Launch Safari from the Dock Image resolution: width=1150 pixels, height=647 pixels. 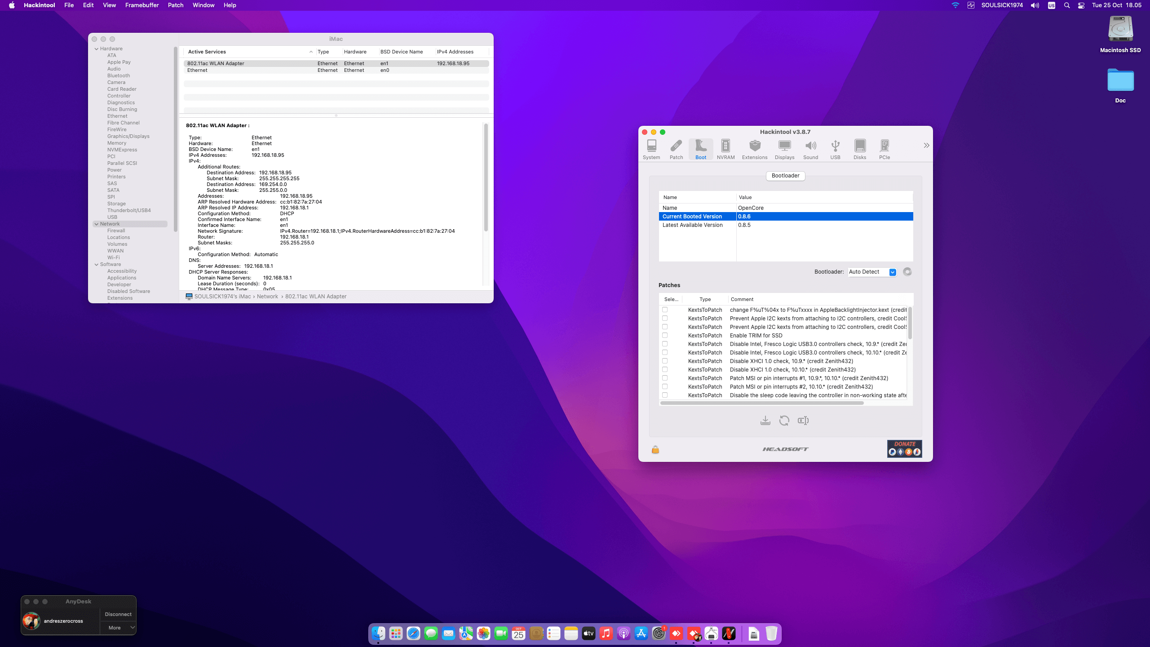pos(413,634)
